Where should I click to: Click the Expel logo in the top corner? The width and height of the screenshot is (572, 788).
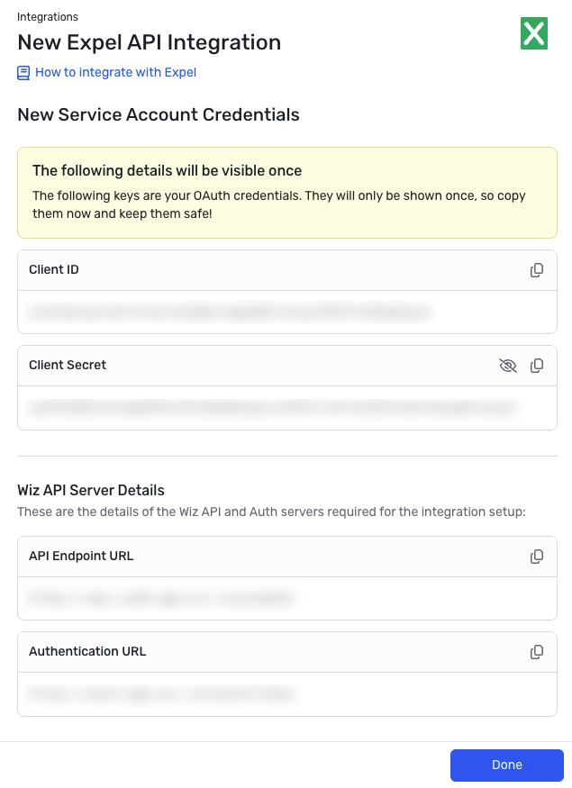pos(534,33)
